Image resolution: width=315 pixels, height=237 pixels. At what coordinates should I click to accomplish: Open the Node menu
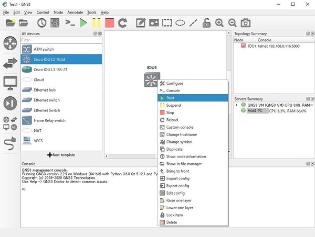click(58, 13)
